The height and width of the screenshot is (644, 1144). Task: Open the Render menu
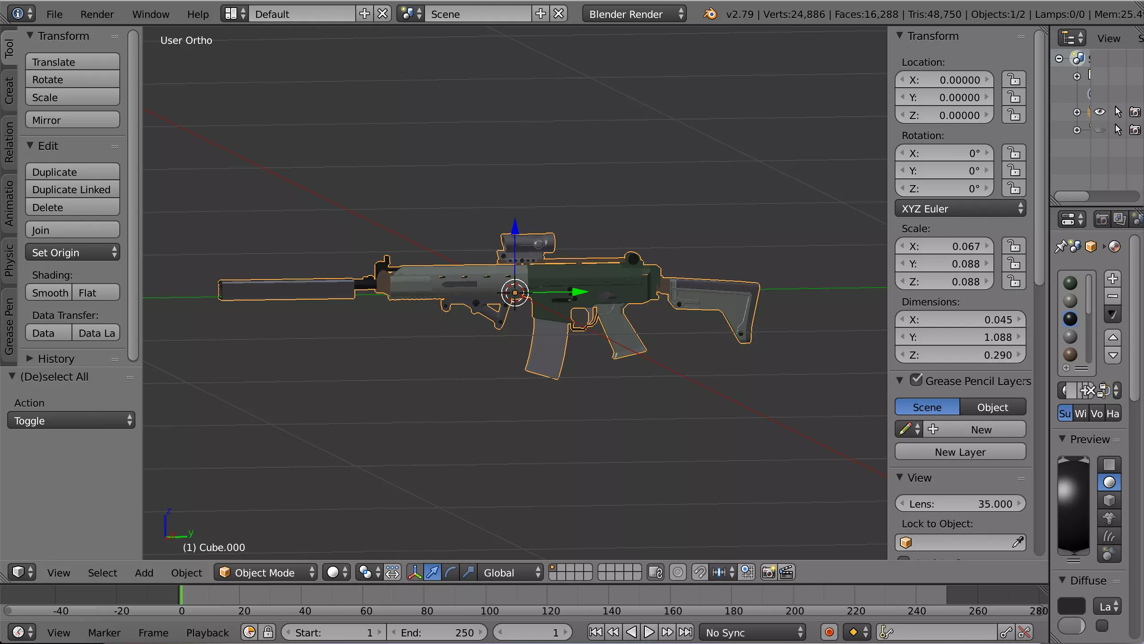pyautogui.click(x=97, y=14)
